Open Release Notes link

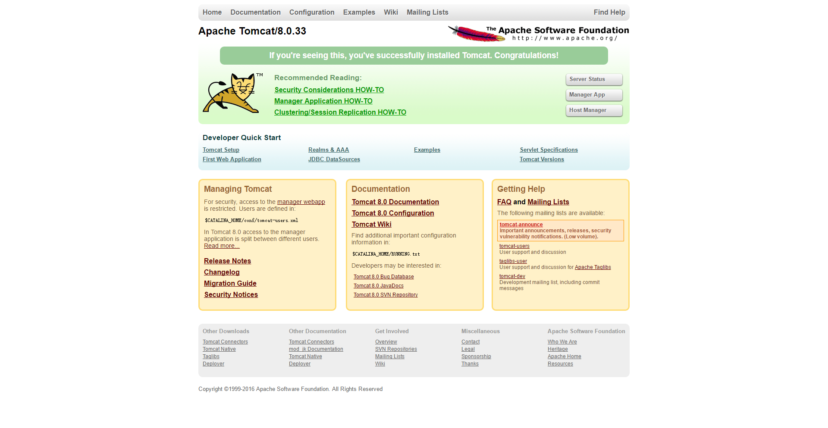(x=227, y=261)
